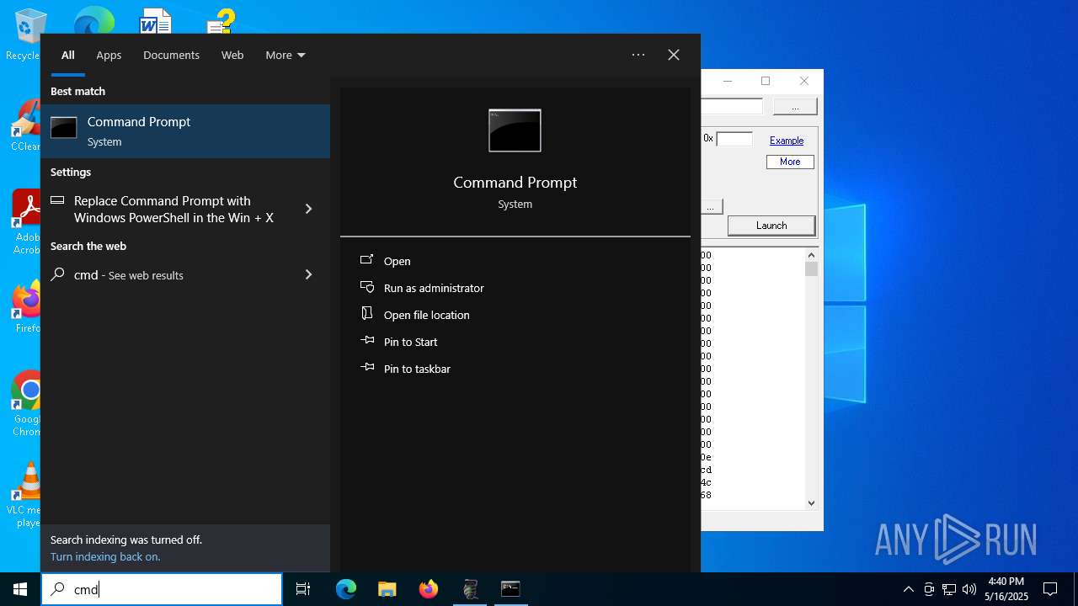Choose Run as administrator
The image size is (1078, 606).
[x=434, y=288]
